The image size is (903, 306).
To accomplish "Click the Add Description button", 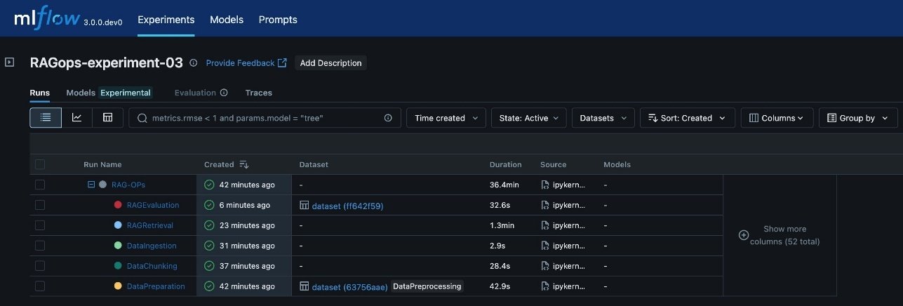I will click(x=330, y=63).
